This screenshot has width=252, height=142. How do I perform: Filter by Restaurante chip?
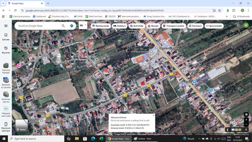click(101, 26)
